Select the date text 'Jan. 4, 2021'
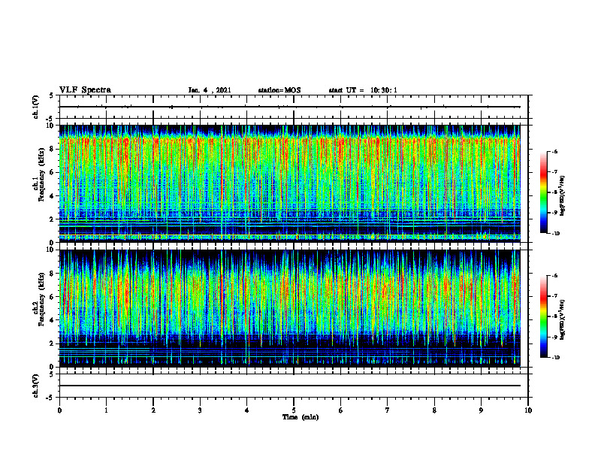Image resolution: width=595 pixels, height=460 pixels. [x=210, y=90]
